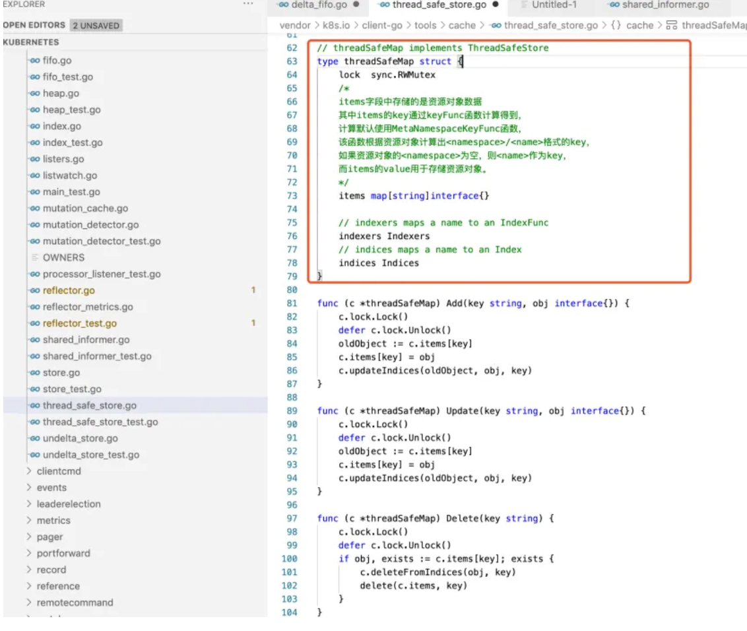
Task: Open mutation_detector.go from file tree
Action: click(x=90, y=225)
